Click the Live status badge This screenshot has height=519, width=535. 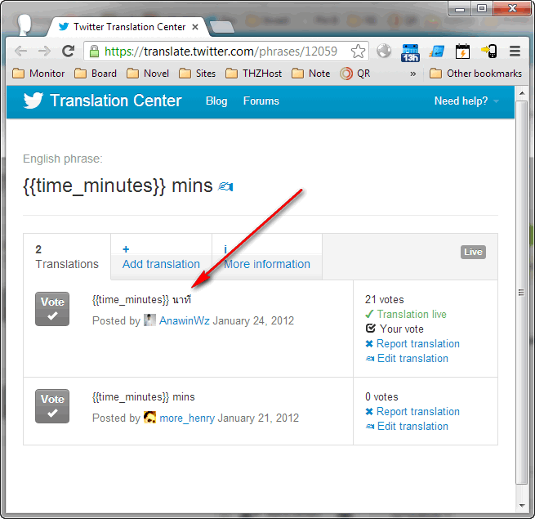point(473,252)
